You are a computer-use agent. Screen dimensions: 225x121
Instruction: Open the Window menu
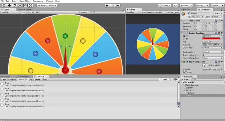pyautogui.click(x=49, y=1)
